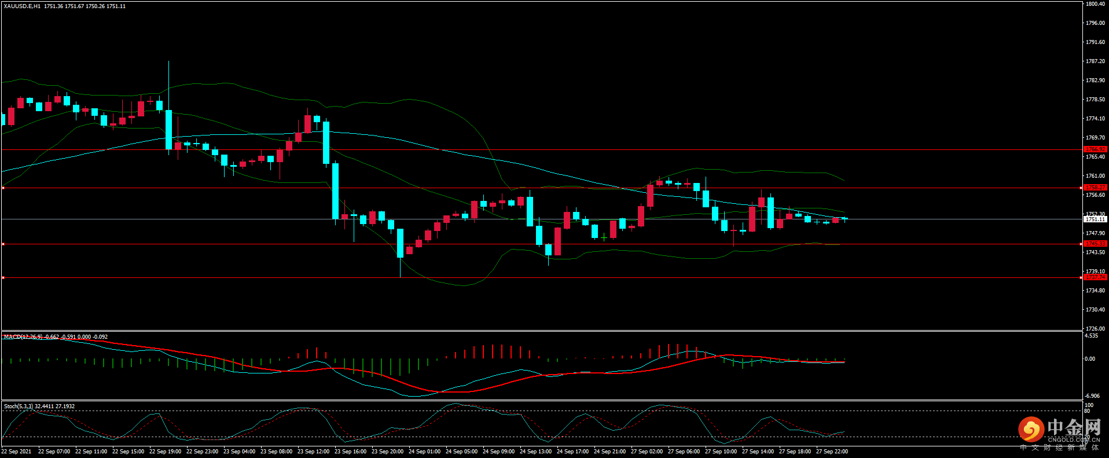The width and height of the screenshot is (1109, 458).
Task: Click the 1734.80 price scale label
Action: pyautogui.click(x=1095, y=291)
